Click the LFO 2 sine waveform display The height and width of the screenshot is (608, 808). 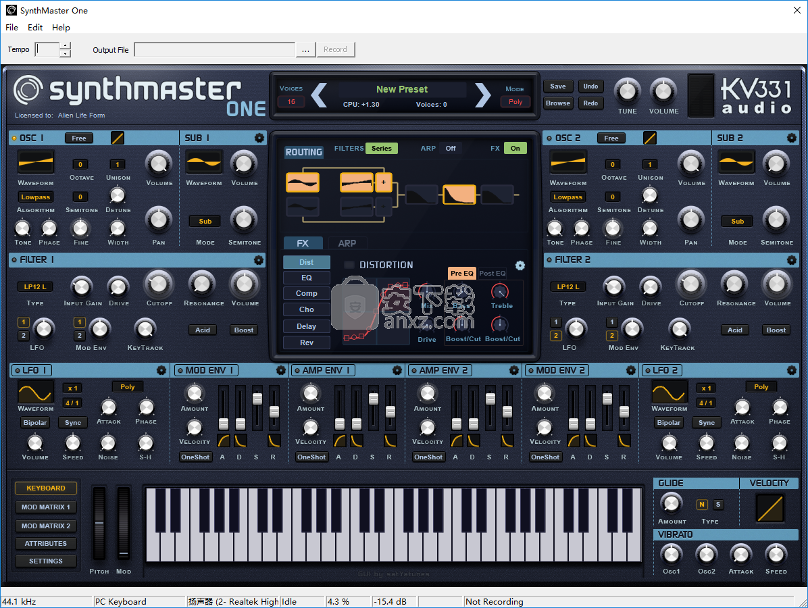pos(669,392)
